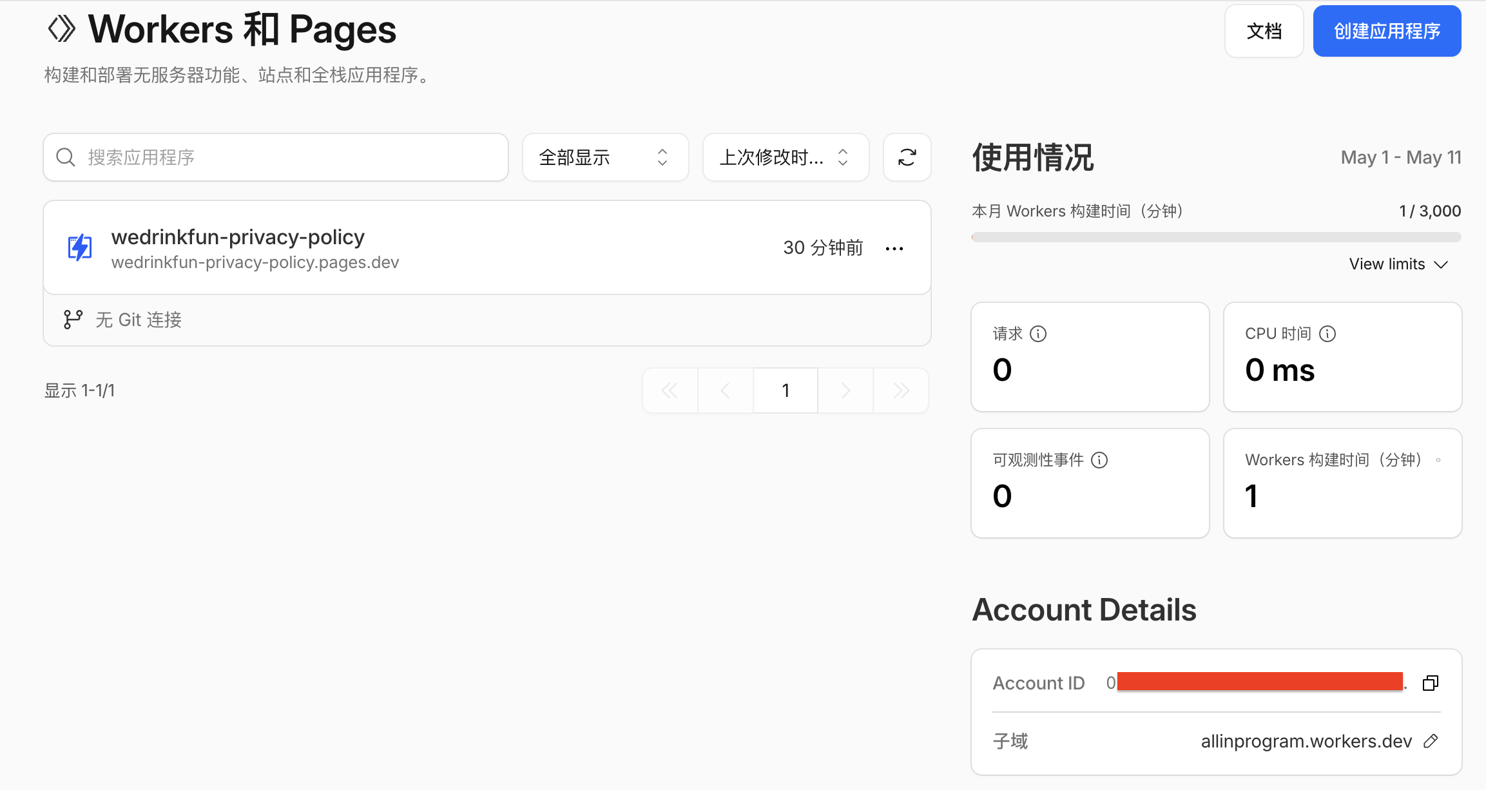
Task: Click the Account ID label
Action: coord(1039,683)
